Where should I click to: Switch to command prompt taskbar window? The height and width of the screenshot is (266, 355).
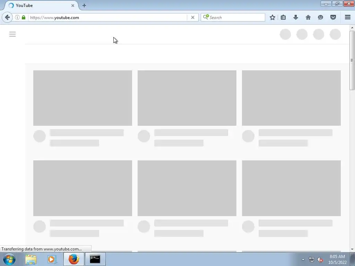(x=95, y=259)
